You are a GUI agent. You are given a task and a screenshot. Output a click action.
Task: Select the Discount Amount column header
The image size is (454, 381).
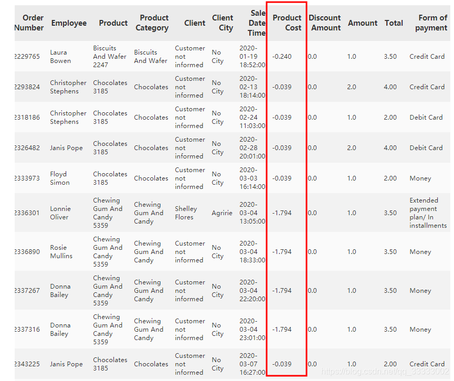324,23
